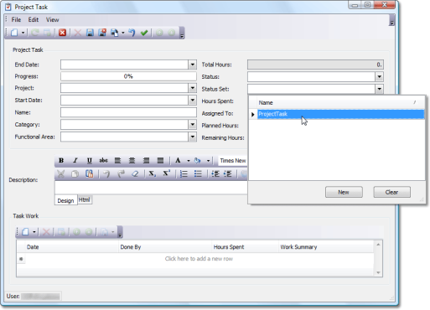
Task: Click the Cut scissors icon in the editor
Action: pyautogui.click(x=60, y=173)
